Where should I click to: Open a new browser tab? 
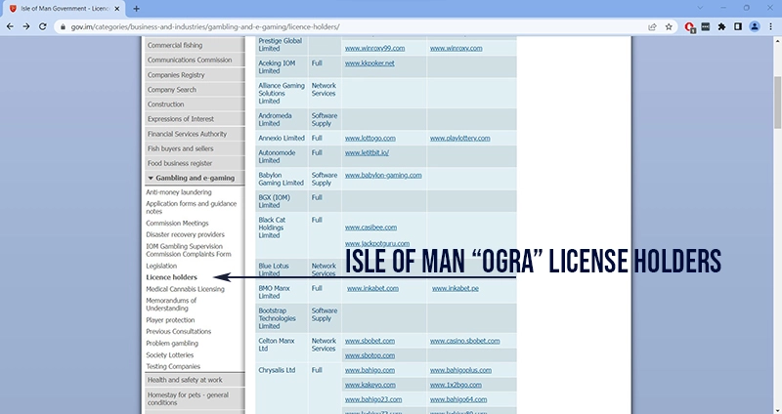tap(136, 9)
